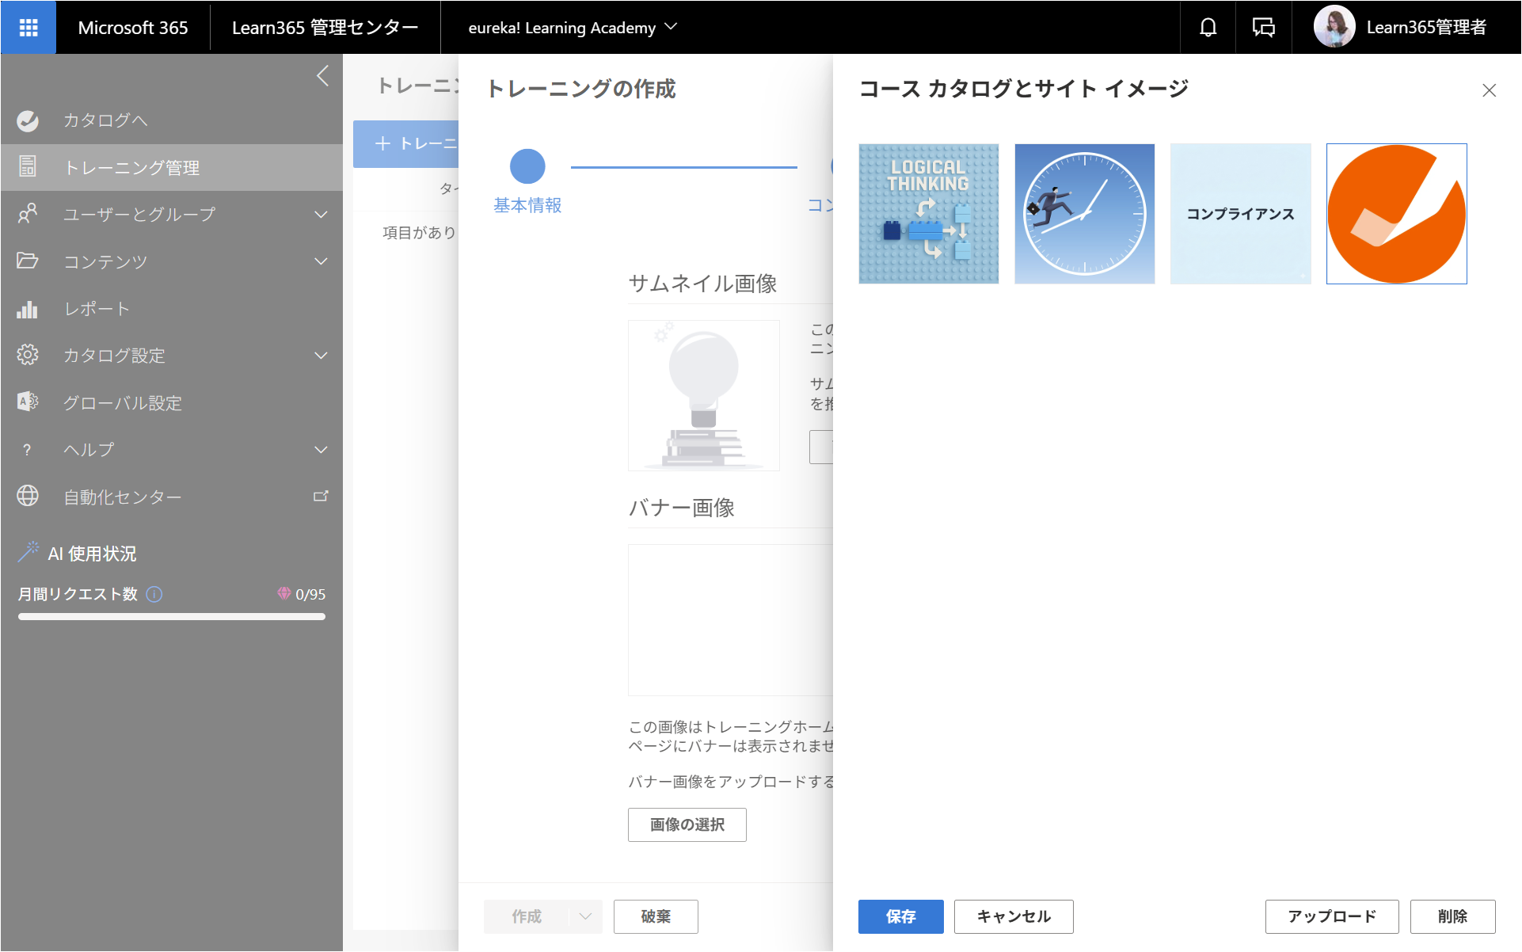The width and height of the screenshot is (1522, 952).
Task: Go to カタログへ in sidebar
Action: 172,120
